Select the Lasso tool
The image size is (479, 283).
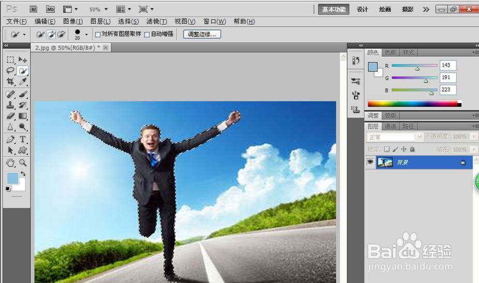coord(10,71)
